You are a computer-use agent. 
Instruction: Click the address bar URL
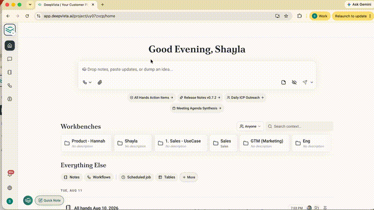tap(79, 16)
